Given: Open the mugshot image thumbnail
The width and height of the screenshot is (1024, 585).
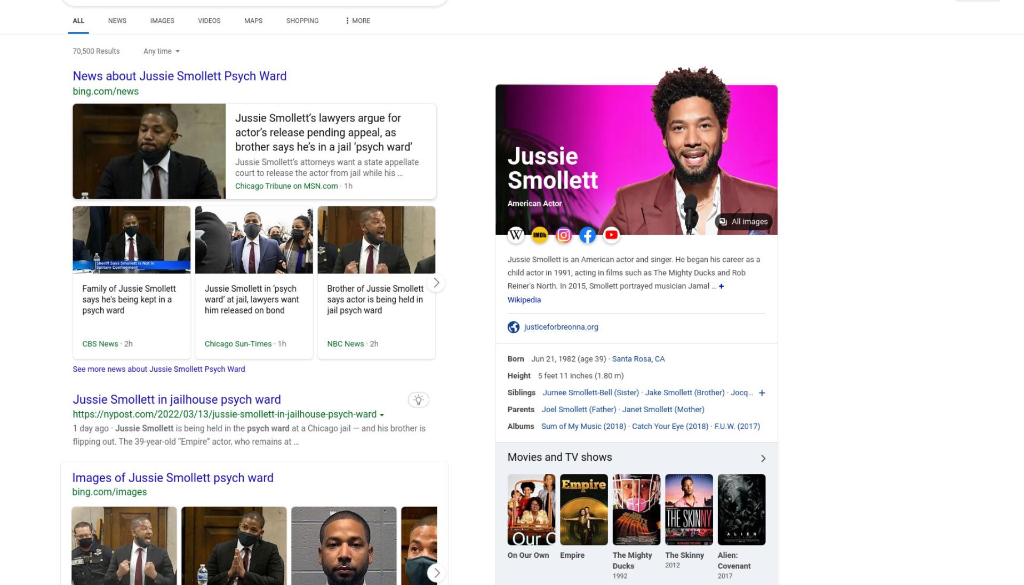Looking at the screenshot, I should point(344,546).
